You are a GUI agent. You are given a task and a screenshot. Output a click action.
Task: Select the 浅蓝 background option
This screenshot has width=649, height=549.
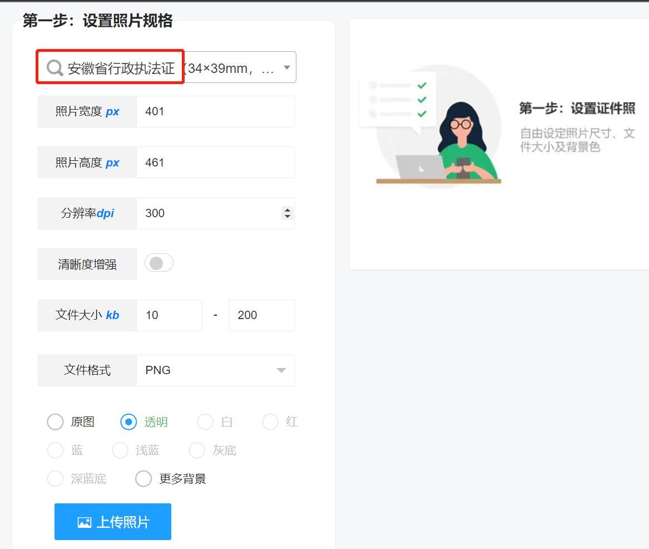120,450
